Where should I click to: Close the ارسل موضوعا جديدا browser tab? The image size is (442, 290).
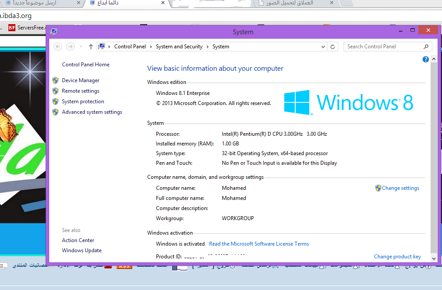pyautogui.click(x=78, y=3)
